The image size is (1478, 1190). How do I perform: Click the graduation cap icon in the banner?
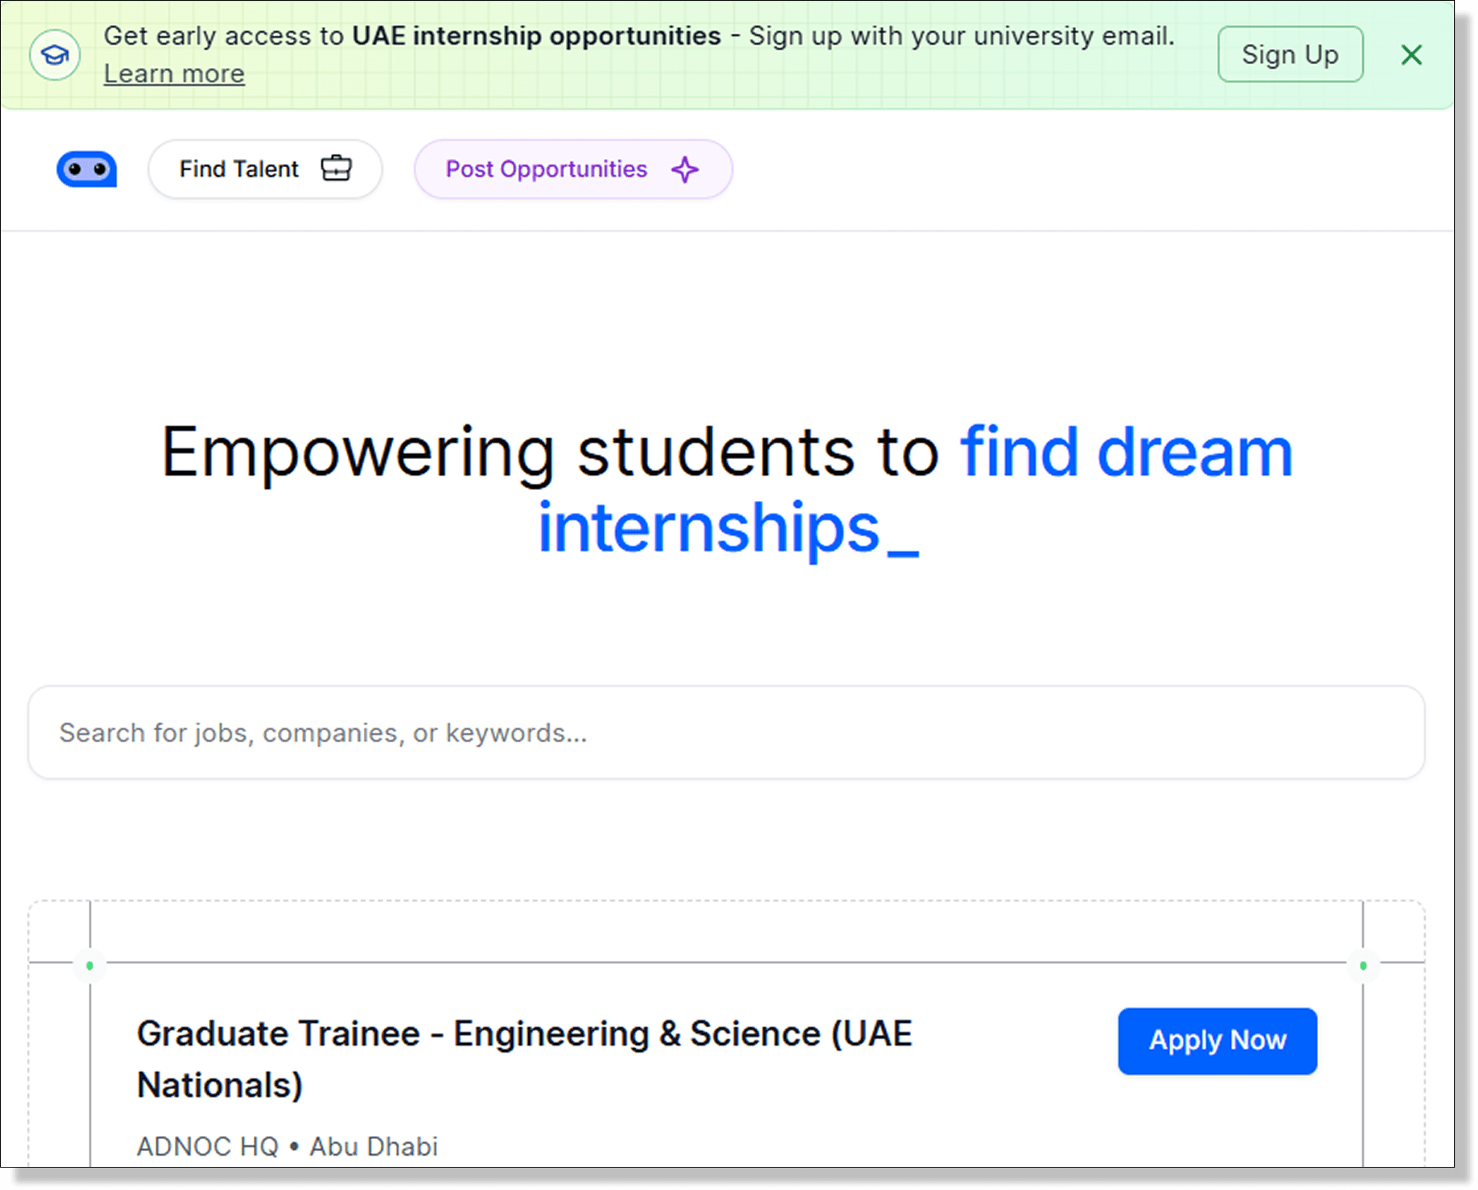click(x=55, y=54)
